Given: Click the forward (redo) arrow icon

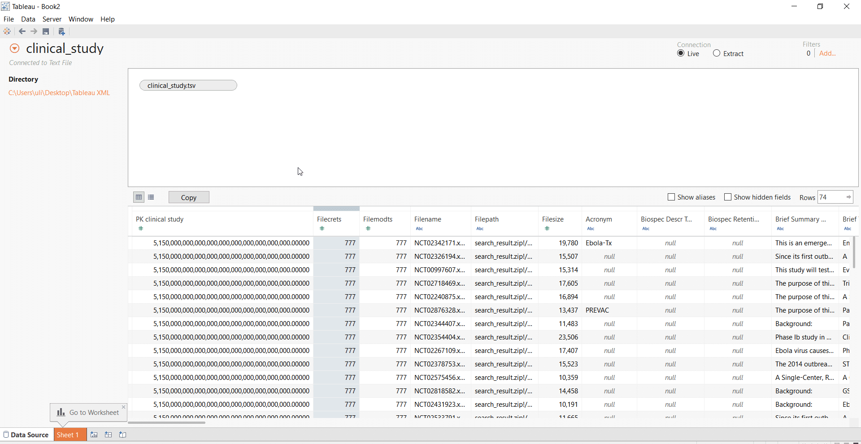Looking at the screenshot, I should tap(34, 31).
